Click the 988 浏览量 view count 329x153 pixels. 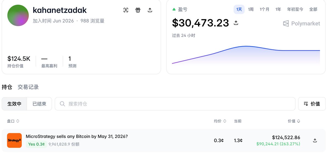pos(92,21)
